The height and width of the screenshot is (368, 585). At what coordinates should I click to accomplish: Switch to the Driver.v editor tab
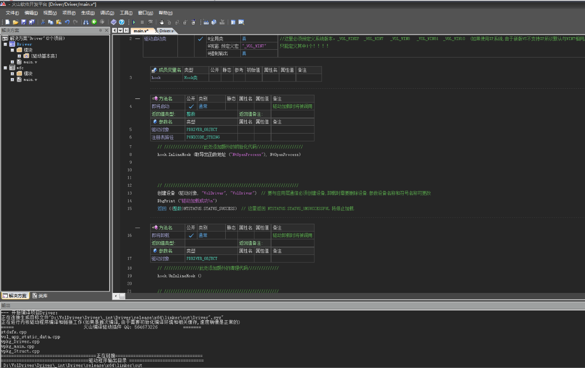(x=166, y=31)
